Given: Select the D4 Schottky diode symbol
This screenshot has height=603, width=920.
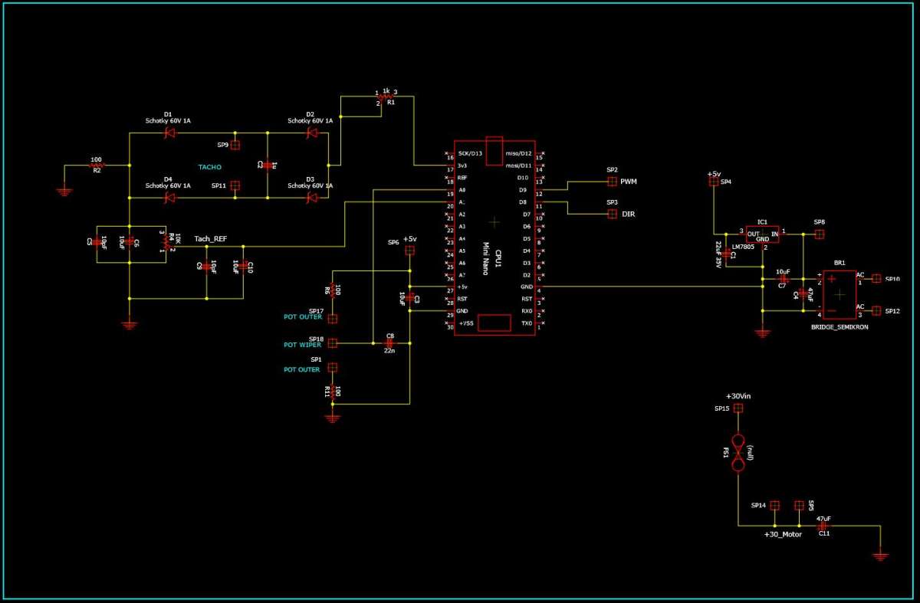Looking at the screenshot, I should (x=170, y=198).
